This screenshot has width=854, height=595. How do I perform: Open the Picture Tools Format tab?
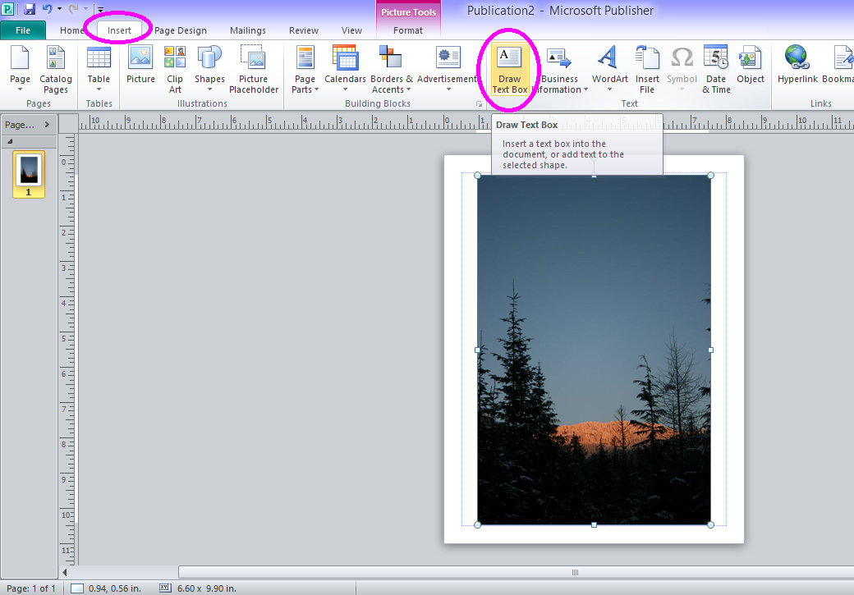408,30
